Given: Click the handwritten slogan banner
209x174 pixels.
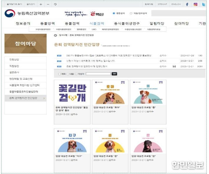Looking at the screenshot, I should [76, 14].
